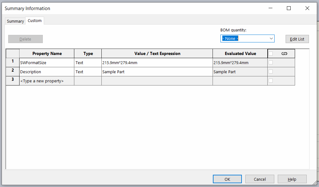The image size is (319, 187).
Task: Click the Edit List button
Action: [x=297, y=39]
